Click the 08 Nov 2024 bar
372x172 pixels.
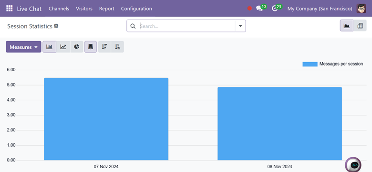tap(279, 124)
